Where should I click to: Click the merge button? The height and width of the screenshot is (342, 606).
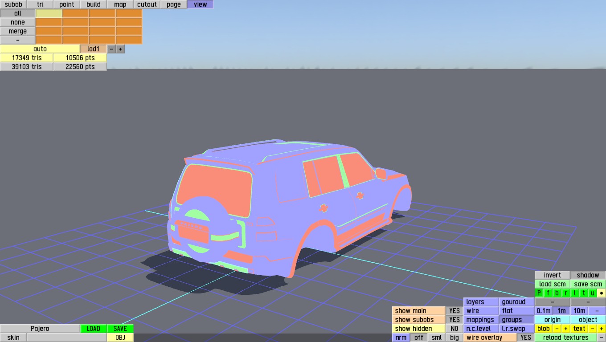point(18,31)
